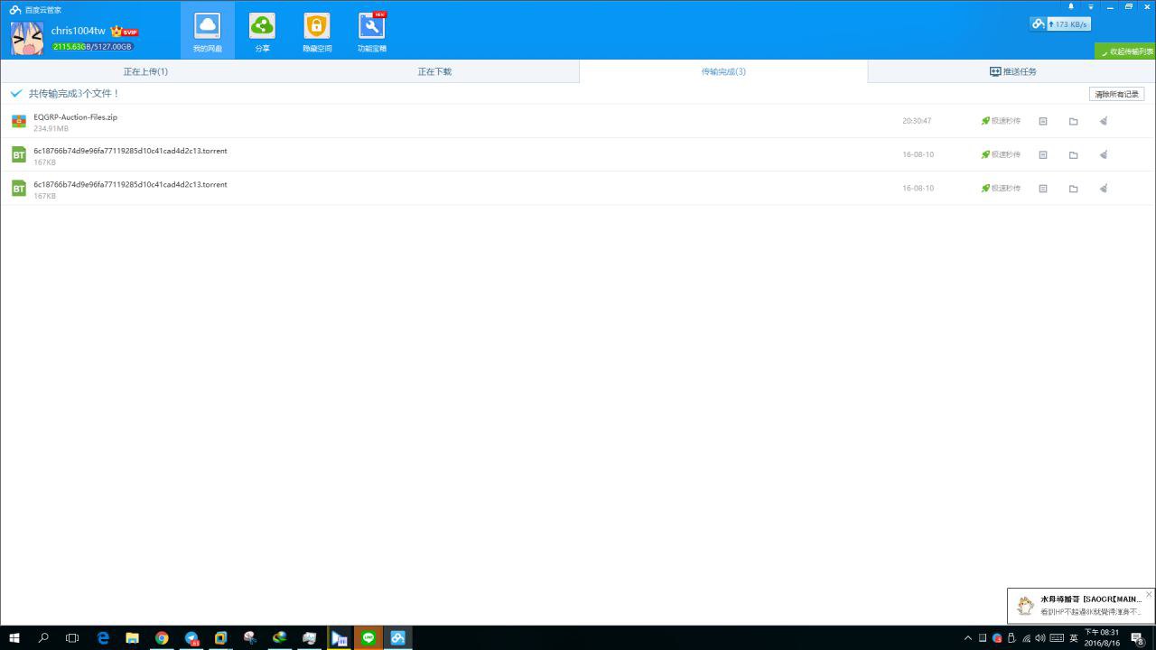Collapse transfer list via 收起传输列表
1156x650 pixels.
tap(1126, 51)
